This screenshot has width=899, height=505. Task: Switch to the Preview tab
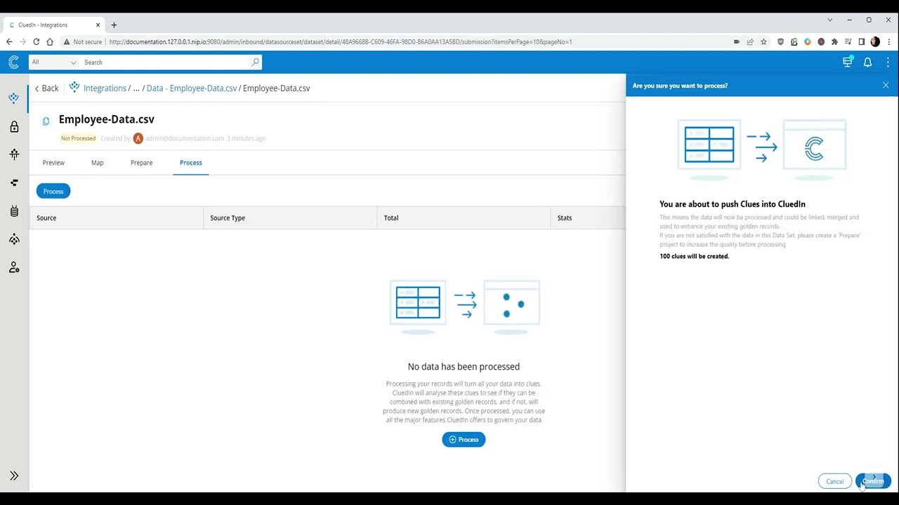tap(53, 163)
